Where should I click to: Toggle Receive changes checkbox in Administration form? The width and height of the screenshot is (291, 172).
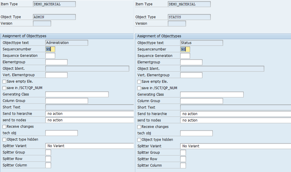(4, 127)
